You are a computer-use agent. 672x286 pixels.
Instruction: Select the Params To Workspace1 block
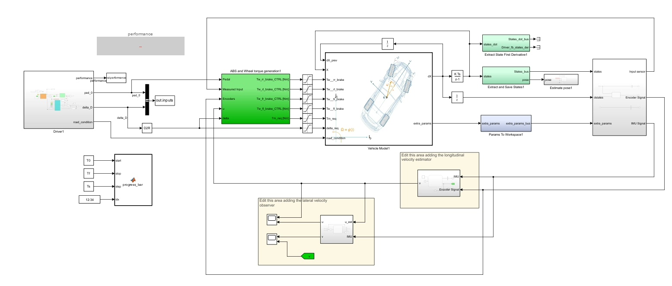[x=506, y=123]
